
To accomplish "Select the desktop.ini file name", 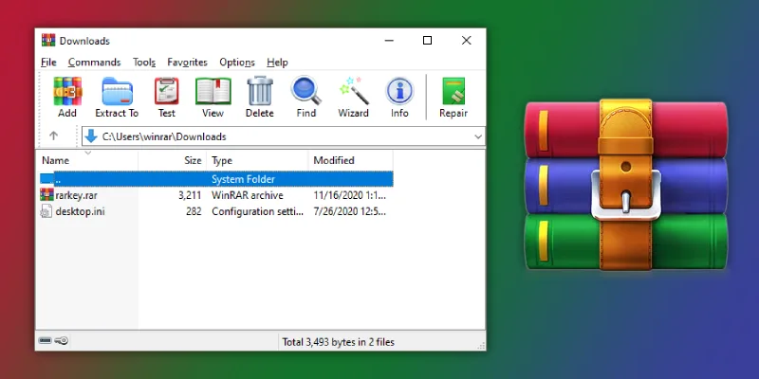I will (x=80, y=211).
